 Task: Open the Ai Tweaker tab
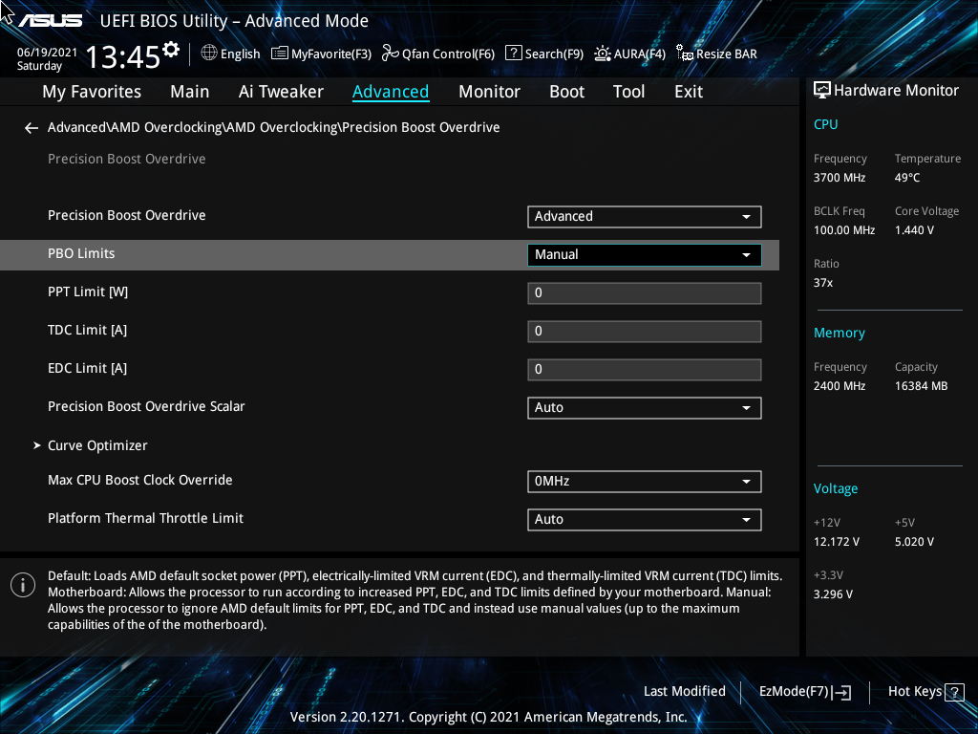(x=281, y=92)
